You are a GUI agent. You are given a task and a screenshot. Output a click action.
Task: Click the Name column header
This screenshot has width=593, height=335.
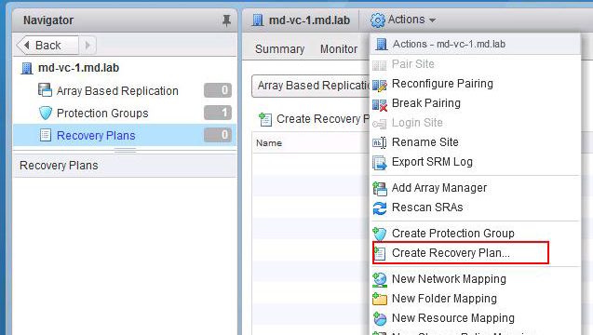269,143
